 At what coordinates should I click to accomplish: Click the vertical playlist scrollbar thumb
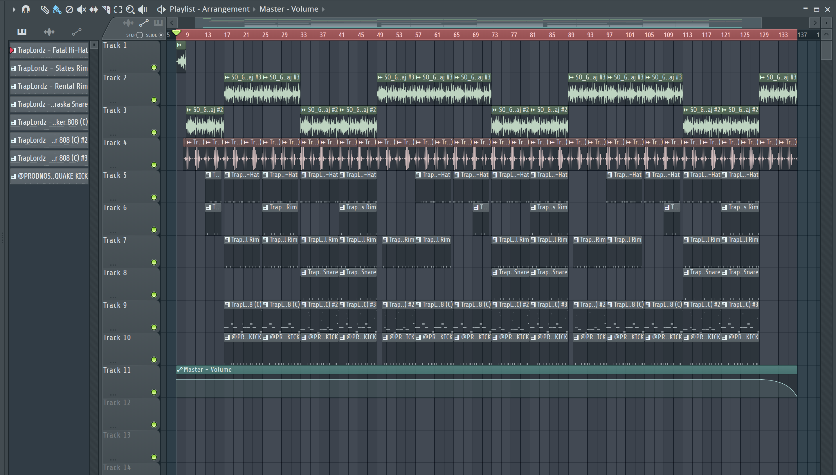pos(826,50)
